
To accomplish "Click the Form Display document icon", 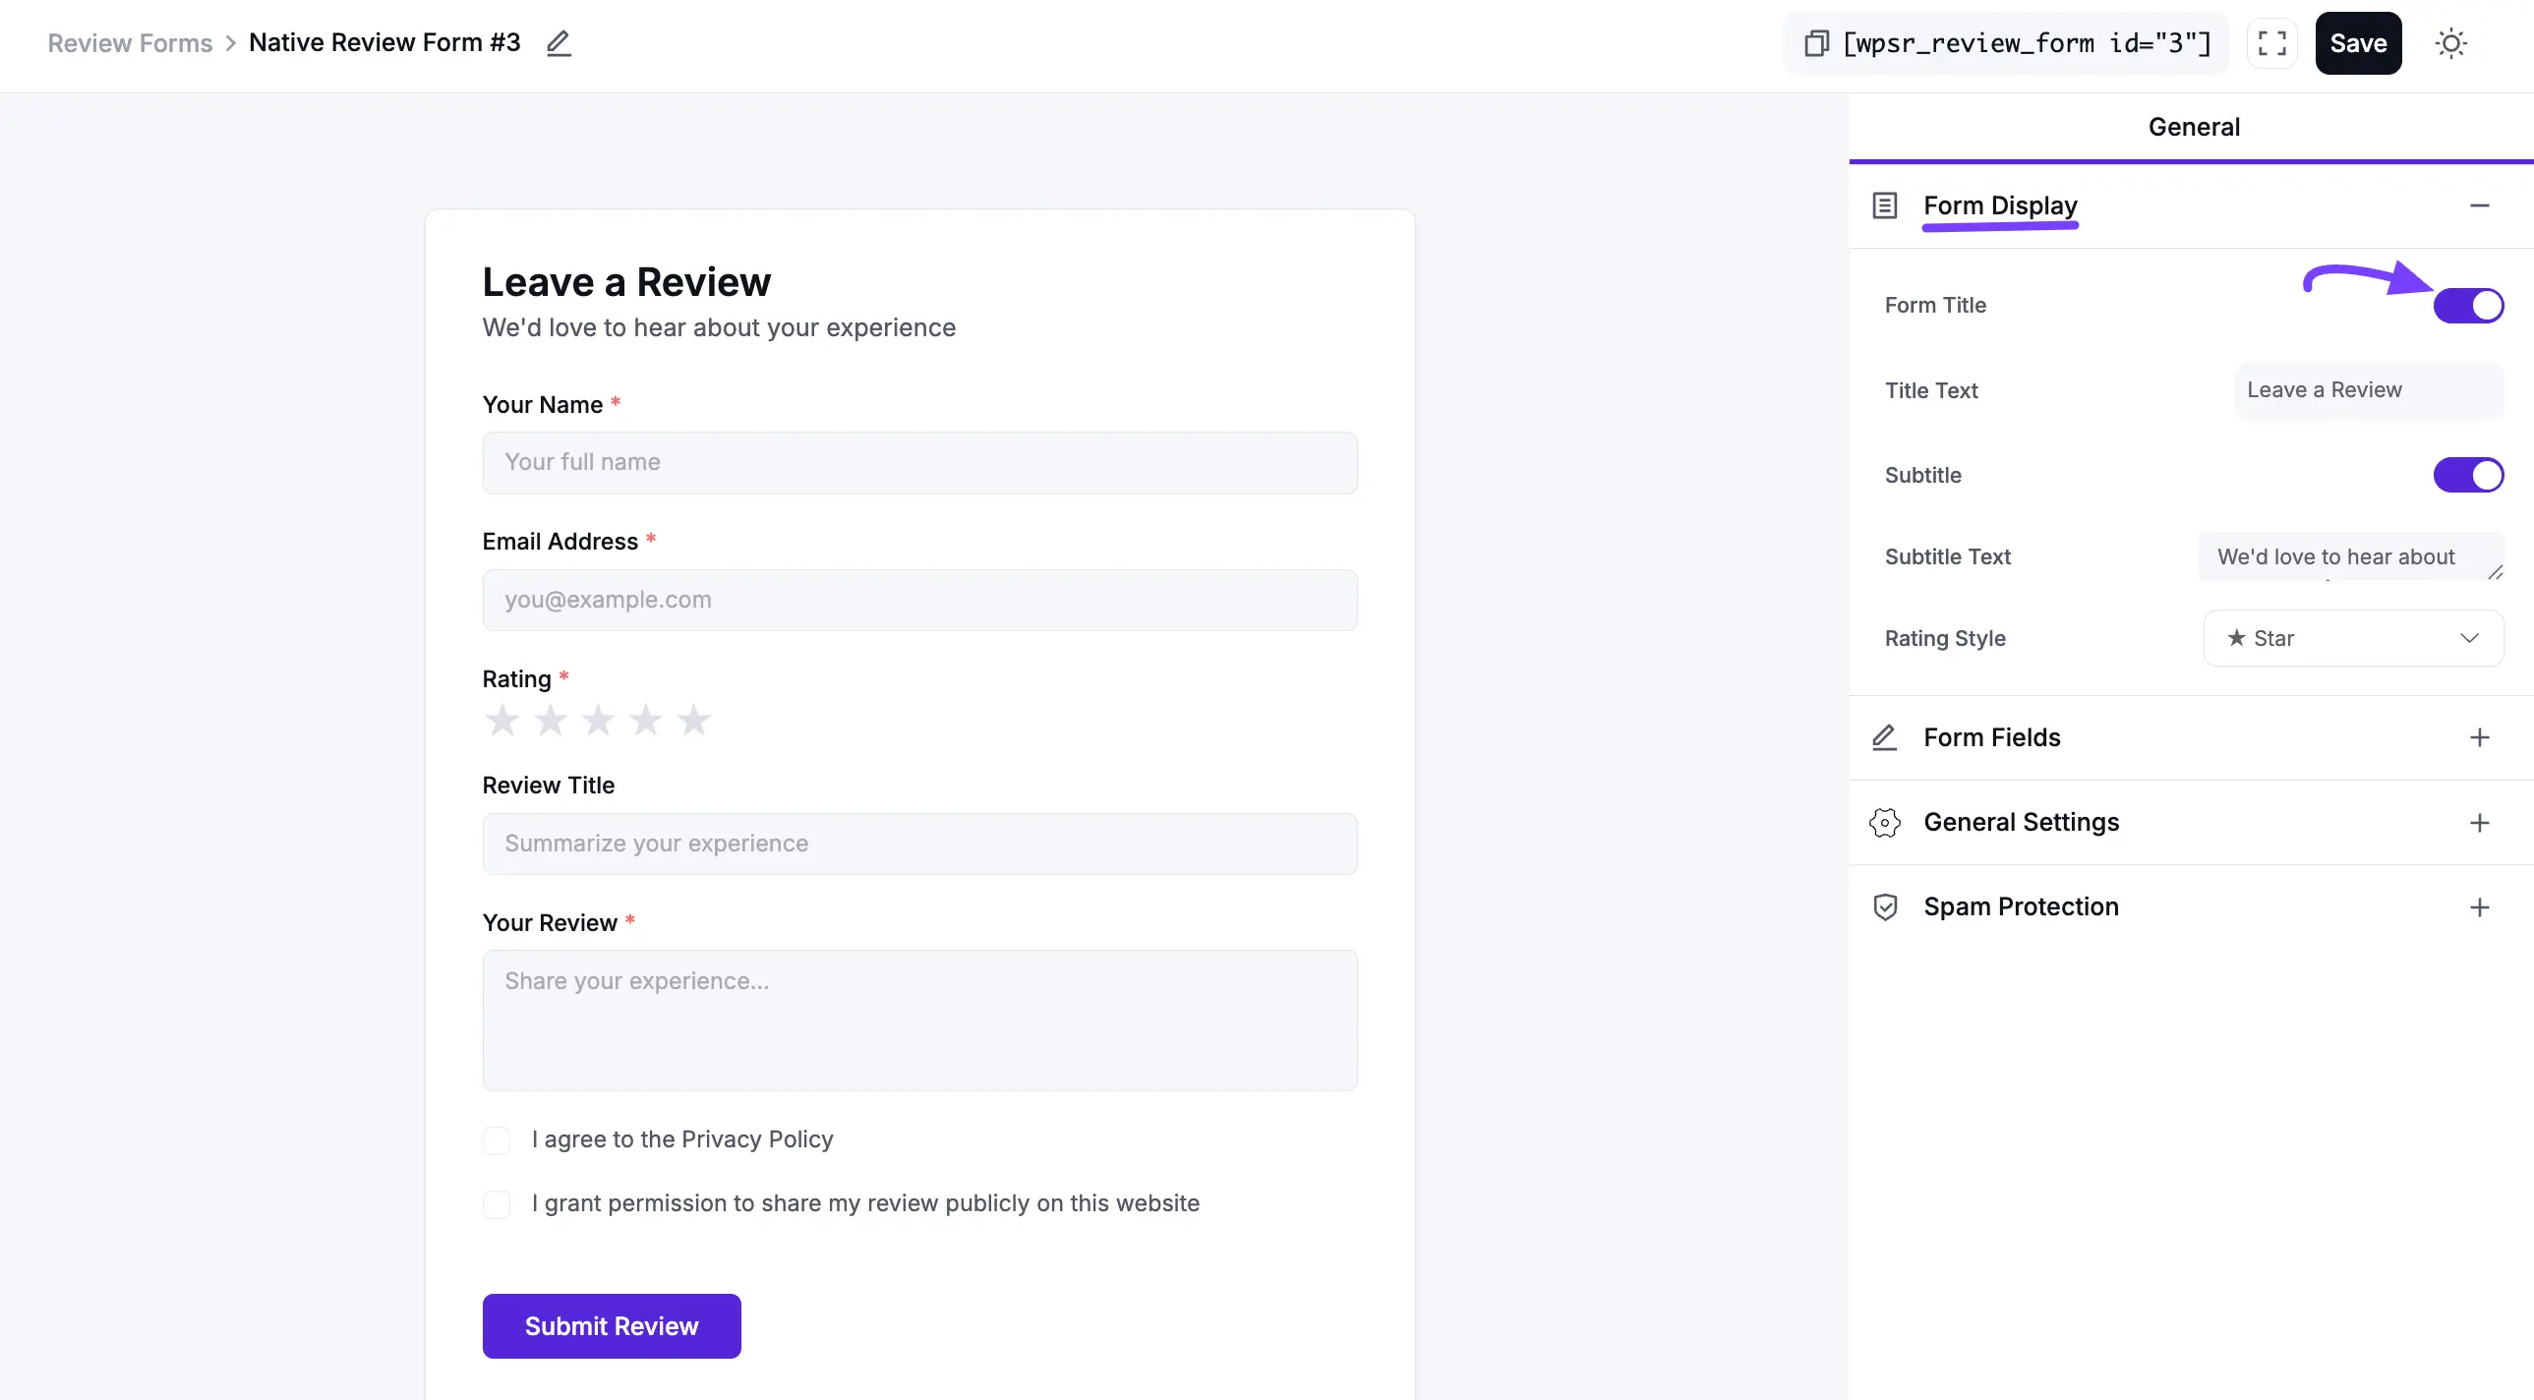I will point(1885,205).
